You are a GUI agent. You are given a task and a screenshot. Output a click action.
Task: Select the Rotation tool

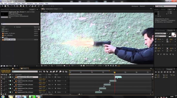pos(11,6)
